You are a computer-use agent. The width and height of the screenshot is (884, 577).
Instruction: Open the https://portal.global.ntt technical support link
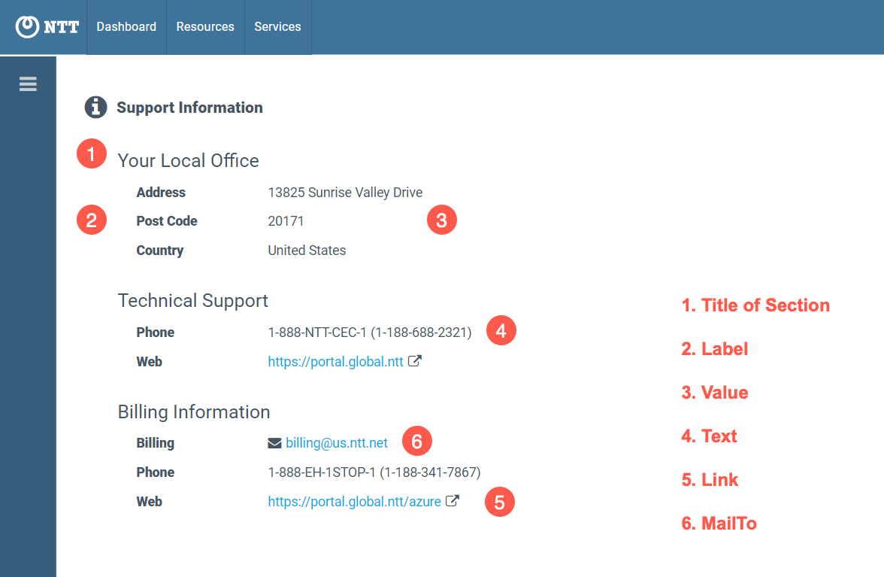click(335, 362)
